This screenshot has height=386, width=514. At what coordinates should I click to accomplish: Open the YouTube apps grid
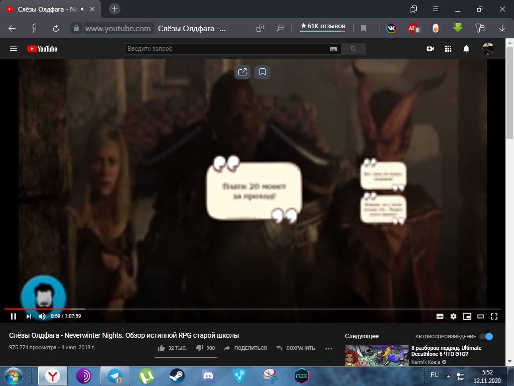point(448,49)
